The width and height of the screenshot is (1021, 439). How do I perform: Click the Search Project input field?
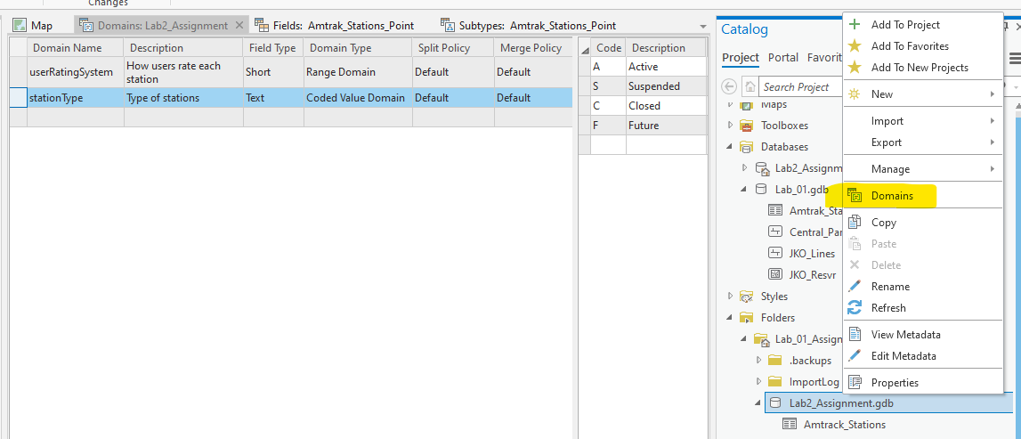797,87
